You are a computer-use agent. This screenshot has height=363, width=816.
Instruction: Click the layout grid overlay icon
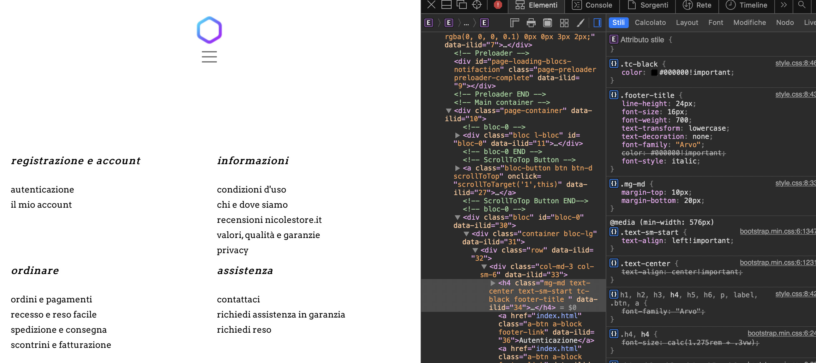click(x=564, y=22)
